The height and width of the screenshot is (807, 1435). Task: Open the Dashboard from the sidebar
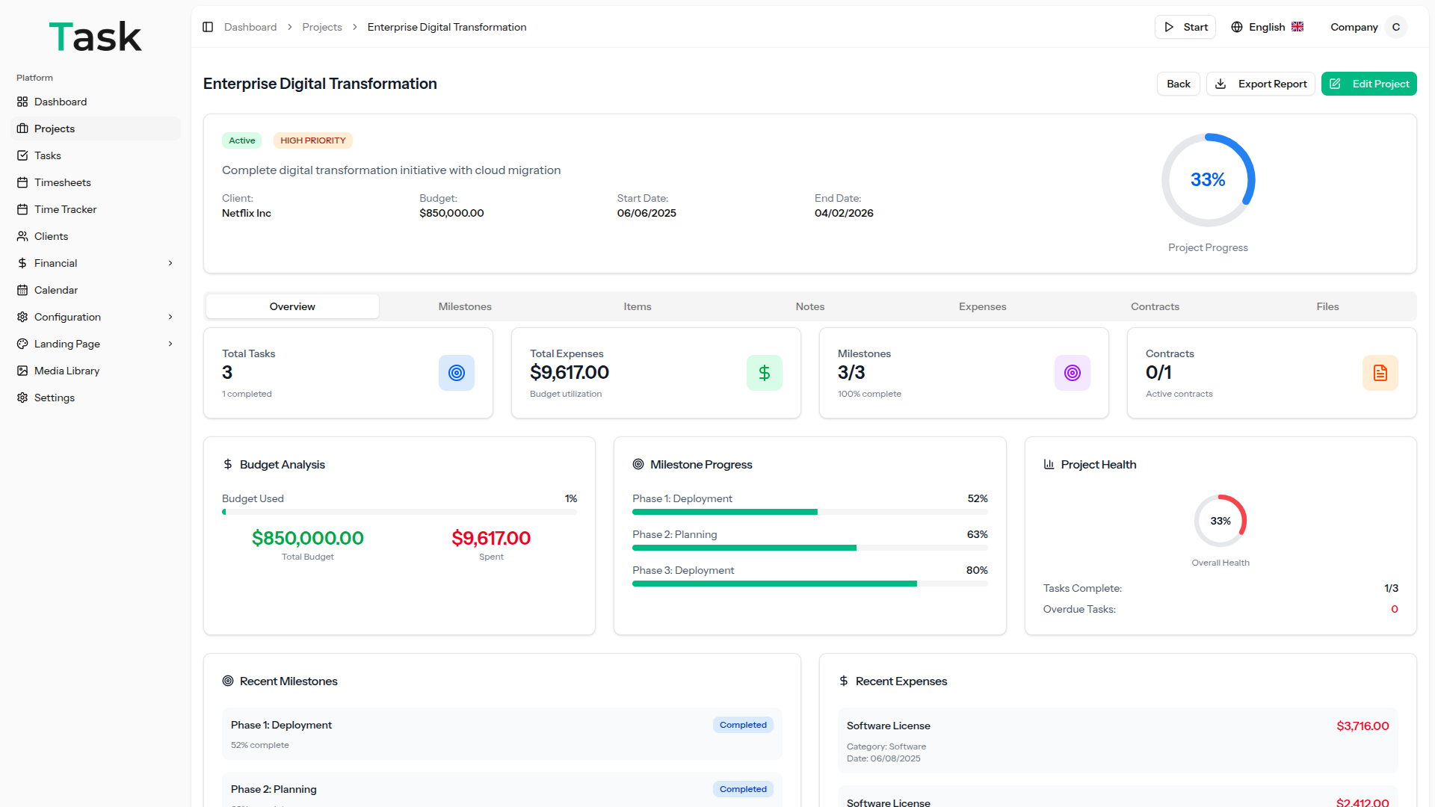[61, 102]
